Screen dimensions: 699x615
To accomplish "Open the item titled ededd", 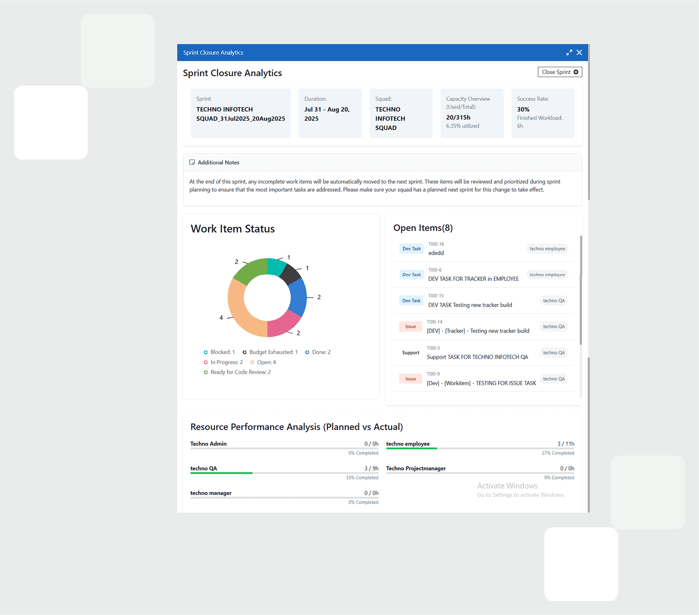I will point(436,253).
